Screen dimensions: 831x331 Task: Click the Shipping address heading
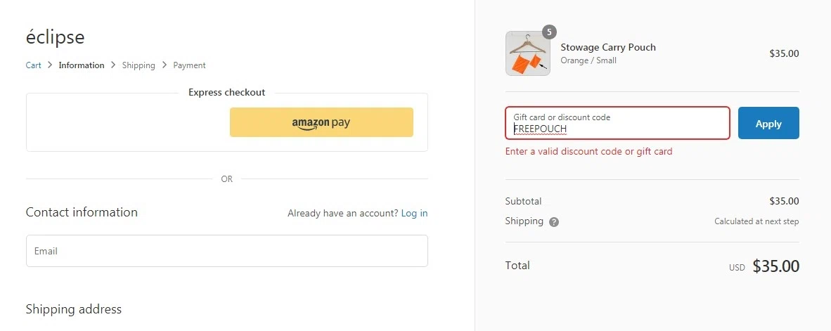coord(74,309)
